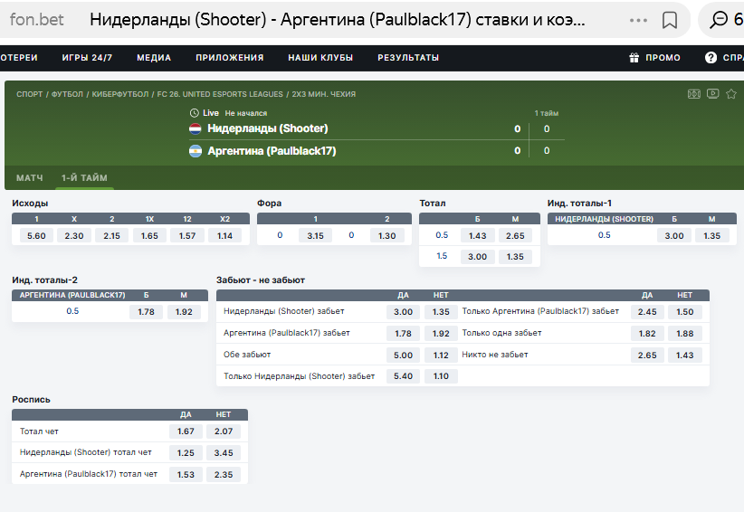The width and height of the screenshot is (744, 512).
Task: Go to 2Х3 МИН. ЧЕХИЯ breadcrumb
Action: pyautogui.click(x=324, y=94)
